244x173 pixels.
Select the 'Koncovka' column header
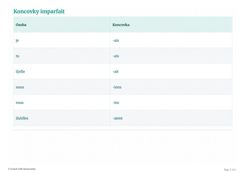tap(121, 25)
